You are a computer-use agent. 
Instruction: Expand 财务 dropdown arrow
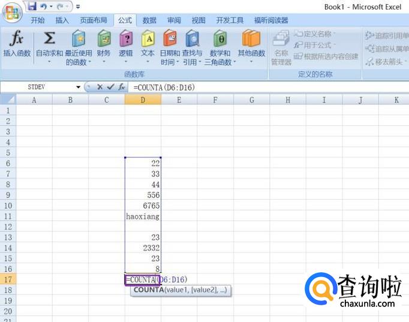pyautogui.click(x=104, y=62)
